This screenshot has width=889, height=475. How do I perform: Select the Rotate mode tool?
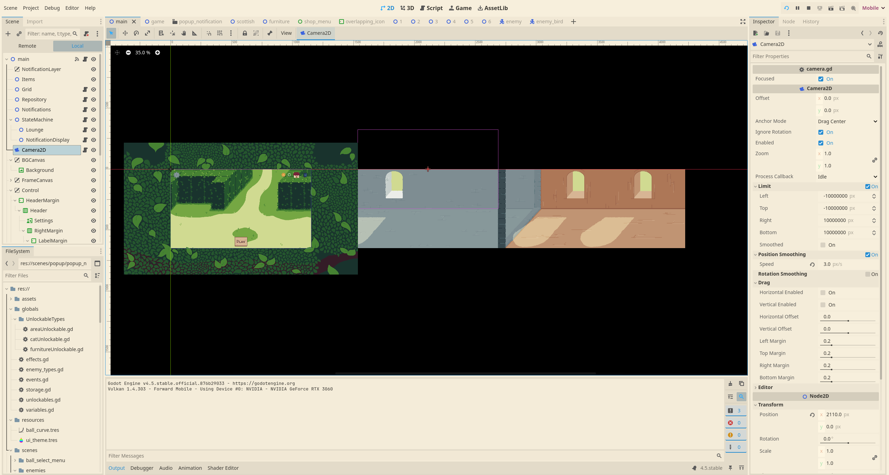click(x=136, y=33)
